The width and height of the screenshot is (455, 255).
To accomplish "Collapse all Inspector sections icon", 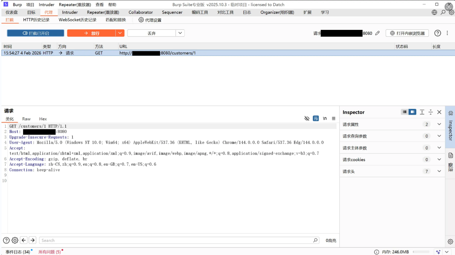I will point(431,112).
